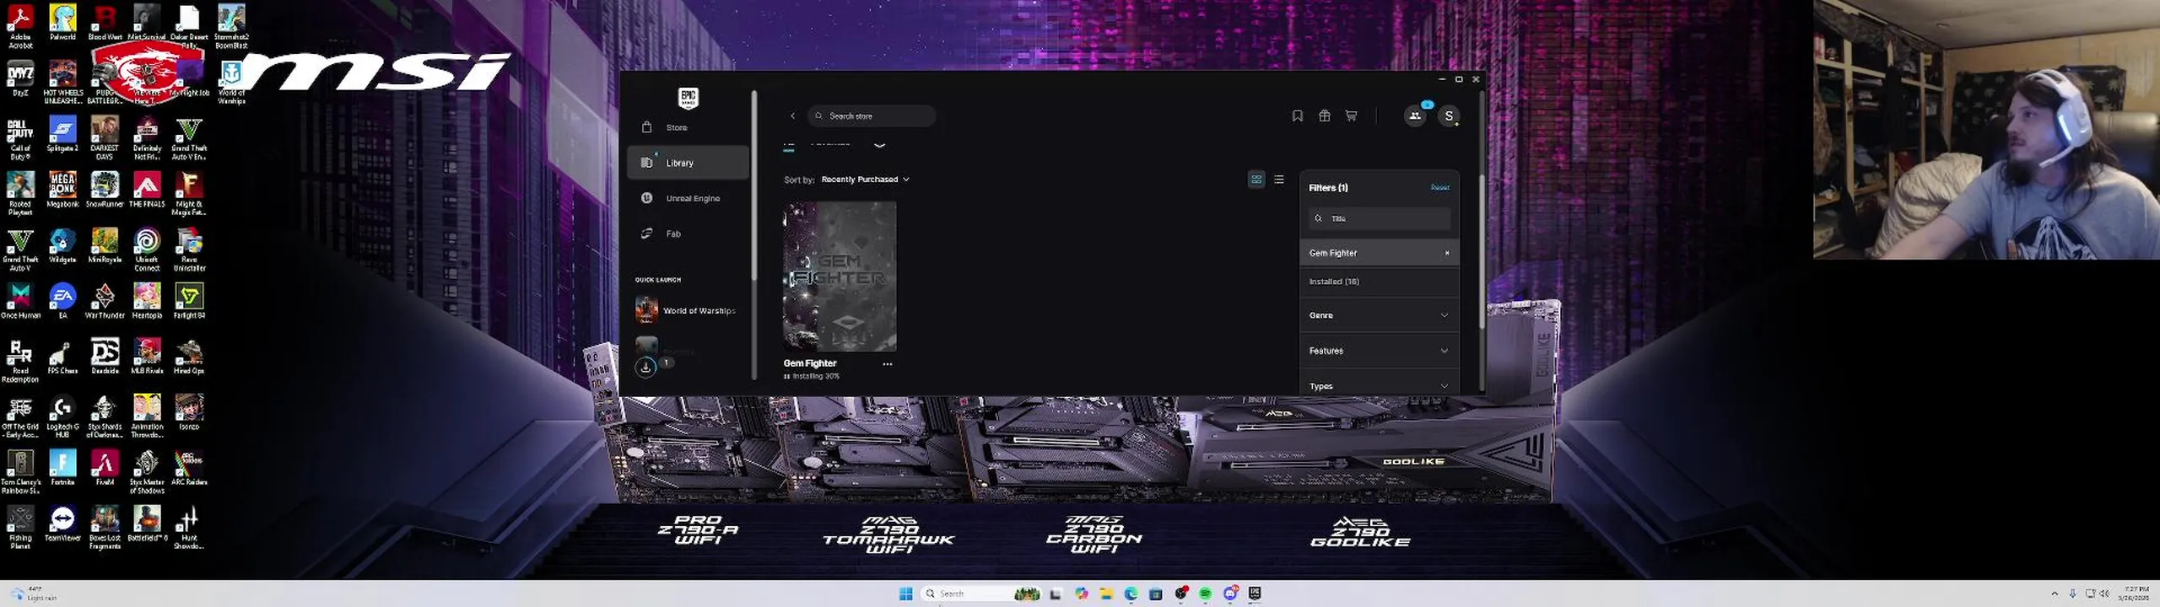Open the volume control in tray

tap(2104, 594)
